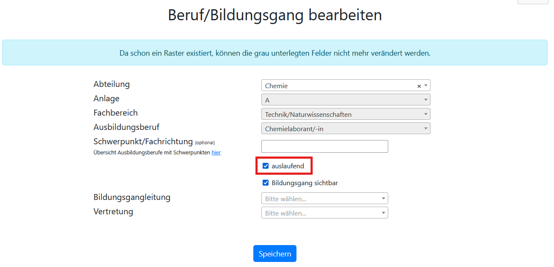
Task: Click the arrow icon on Ausbildungsberuf field
Action: click(426, 128)
